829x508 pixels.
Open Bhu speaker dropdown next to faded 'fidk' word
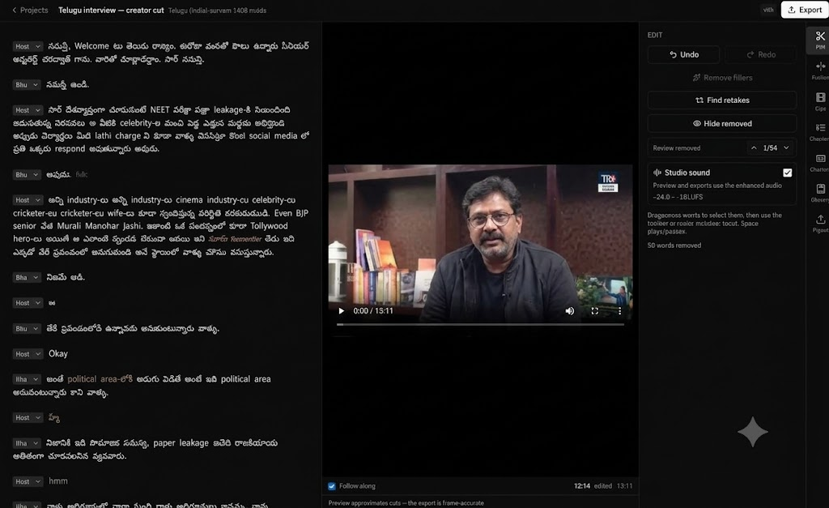[27, 175]
